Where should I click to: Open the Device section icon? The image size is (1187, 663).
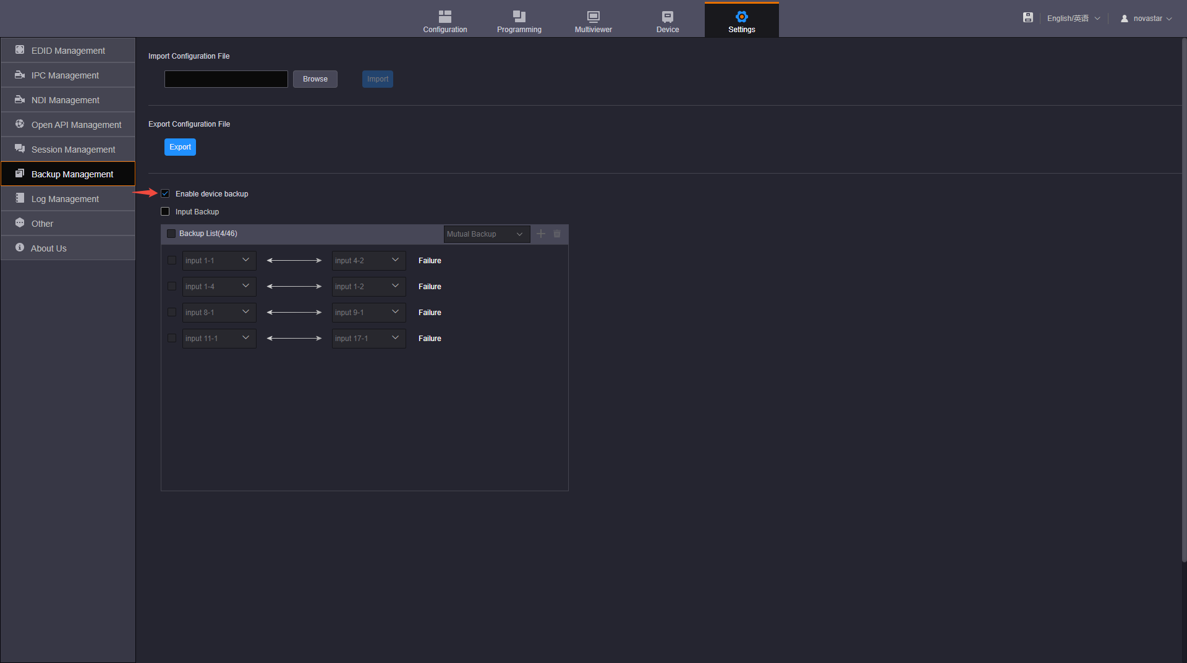[667, 17]
